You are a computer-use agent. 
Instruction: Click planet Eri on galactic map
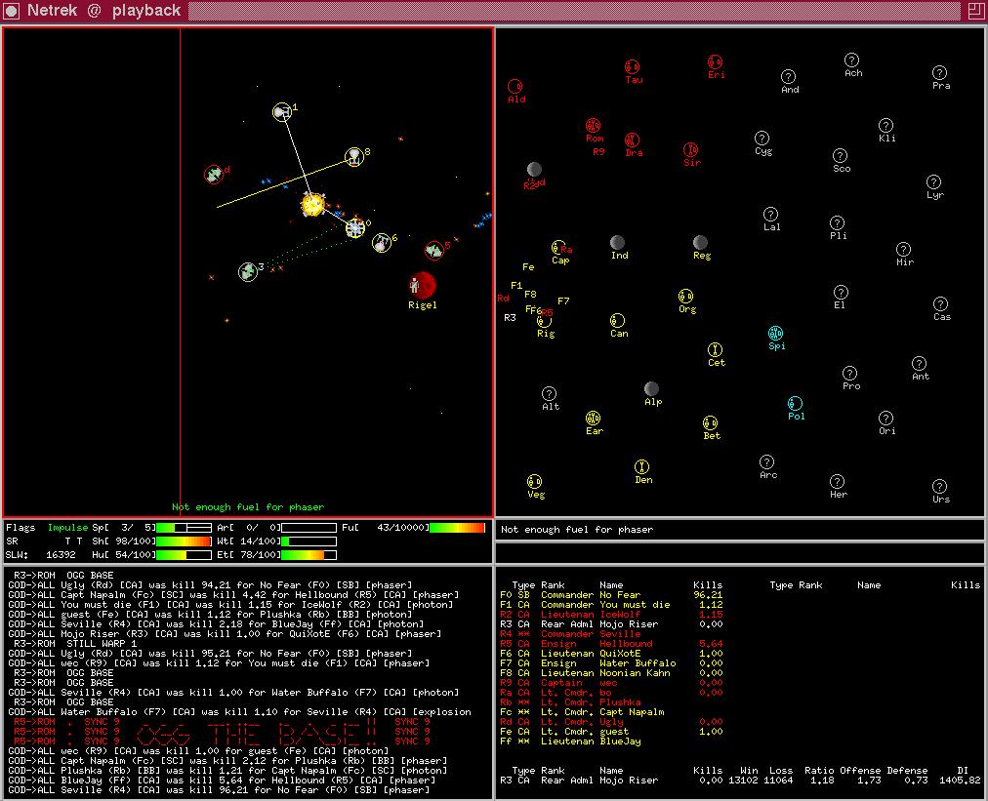click(x=715, y=61)
